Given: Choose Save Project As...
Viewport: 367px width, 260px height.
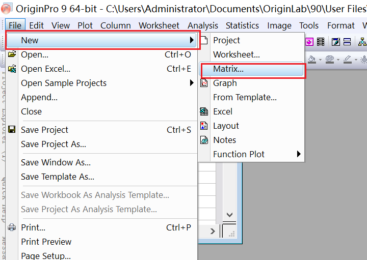Looking at the screenshot, I should 102,144.
